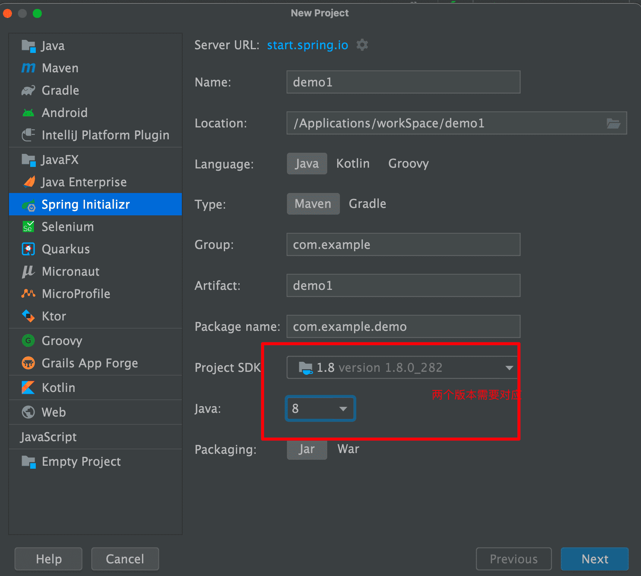
Task: Click the Help button
Action: coord(48,559)
